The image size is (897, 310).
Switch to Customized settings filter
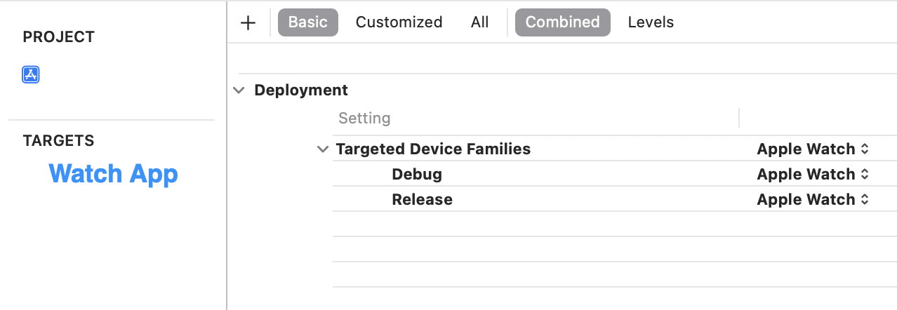399,22
